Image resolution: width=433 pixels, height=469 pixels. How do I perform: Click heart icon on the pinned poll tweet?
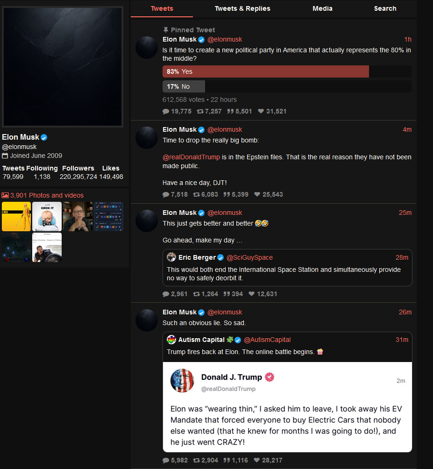pyautogui.click(x=261, y=111)
